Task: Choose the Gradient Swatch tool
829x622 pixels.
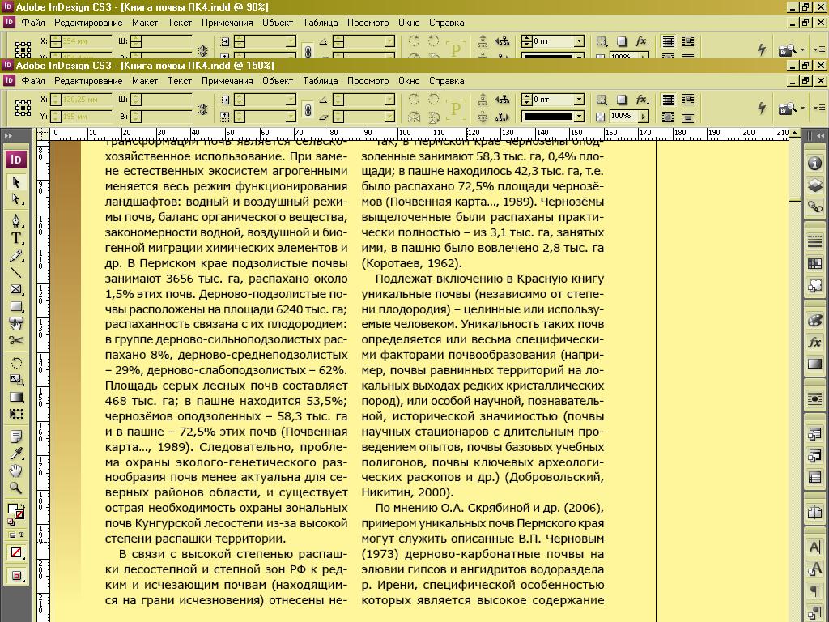Action: [x=16, y=397]
